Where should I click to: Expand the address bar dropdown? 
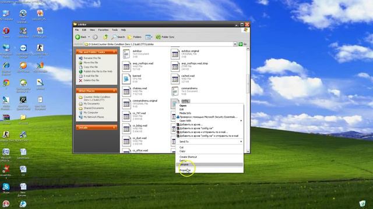tap(235, 44)
